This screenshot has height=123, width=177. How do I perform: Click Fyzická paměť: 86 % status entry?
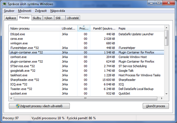click(x=81, y=118)
